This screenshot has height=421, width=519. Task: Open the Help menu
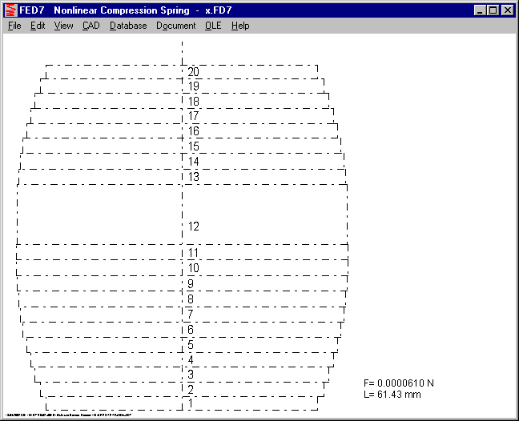coord(240,26)
